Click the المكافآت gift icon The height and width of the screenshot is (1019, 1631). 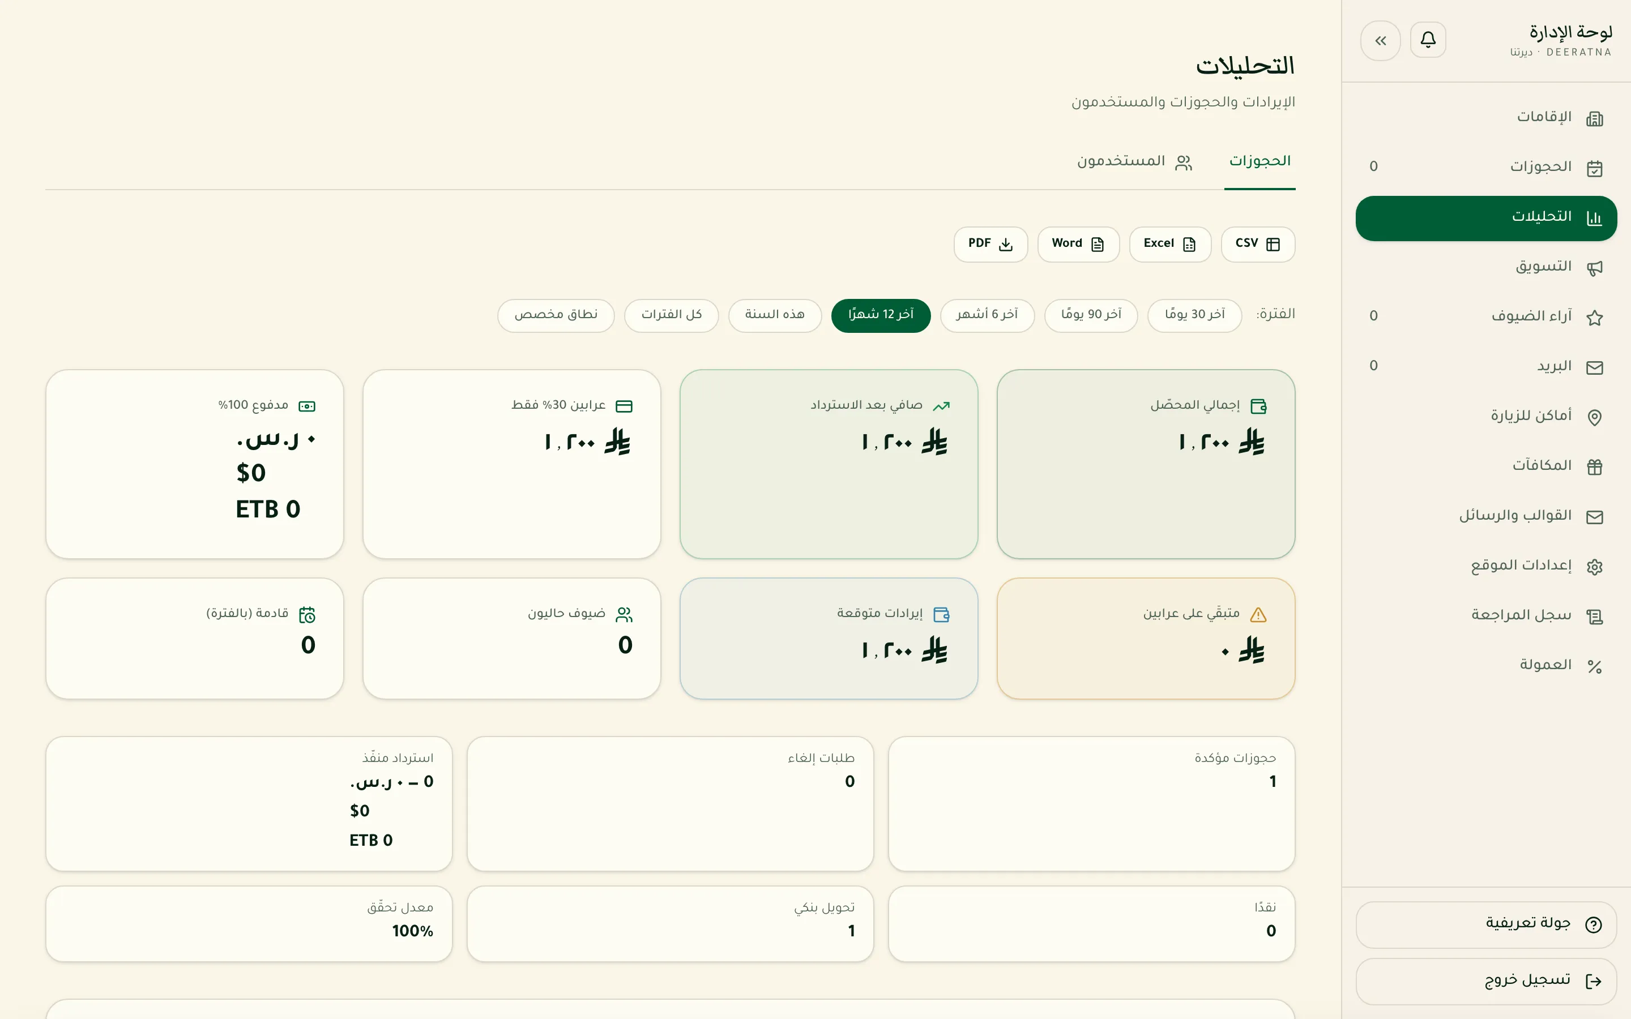coord(1594,467)
